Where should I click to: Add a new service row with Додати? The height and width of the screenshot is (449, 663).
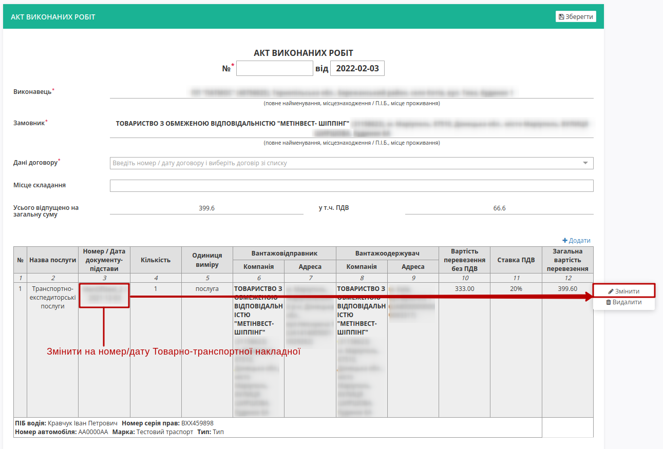tap(577, 240)
